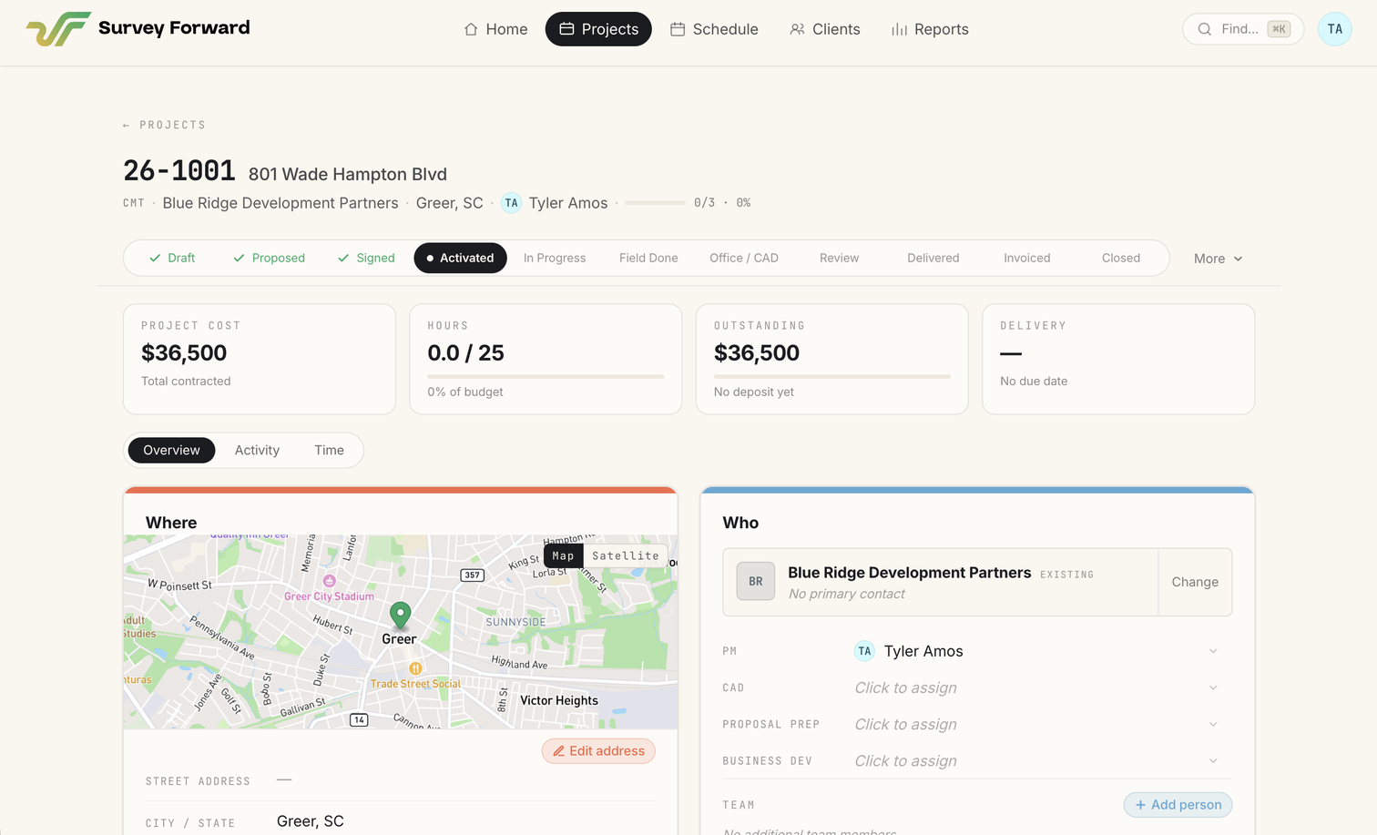Screen dimensions: 1377x835
Task: Click the project number 26-1001
Action: click(x=179, y=170)
